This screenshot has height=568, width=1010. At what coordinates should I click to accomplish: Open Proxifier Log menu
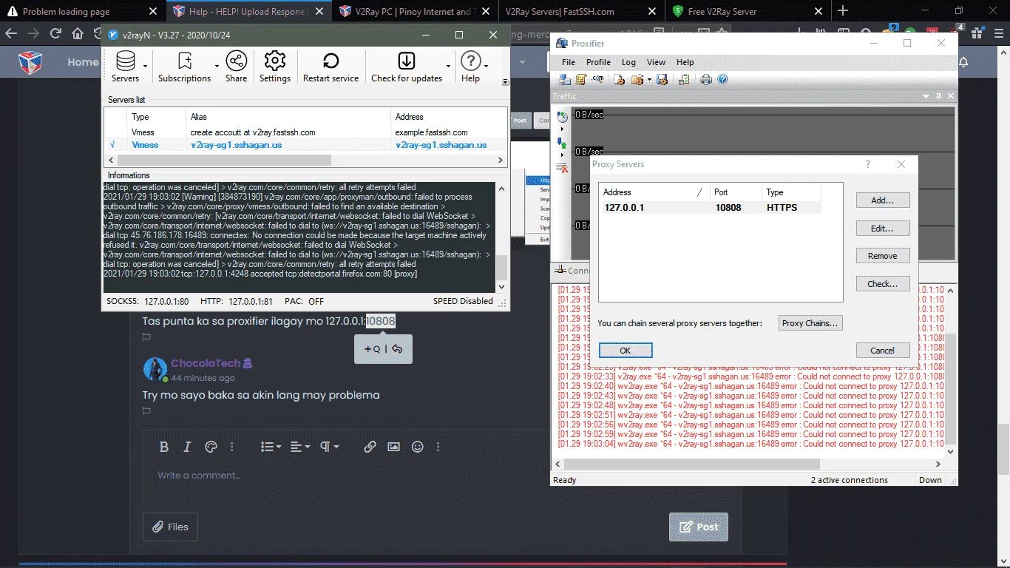(x=628, y=62)
